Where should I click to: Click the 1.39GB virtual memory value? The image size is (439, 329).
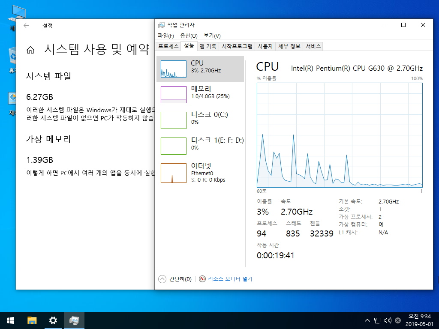point(40,160)
